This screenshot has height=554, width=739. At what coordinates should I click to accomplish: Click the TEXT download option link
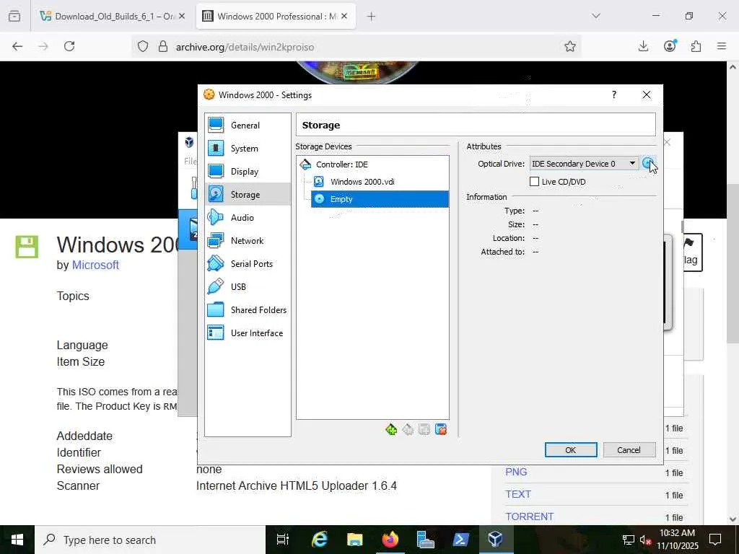[x=518, y=494]
